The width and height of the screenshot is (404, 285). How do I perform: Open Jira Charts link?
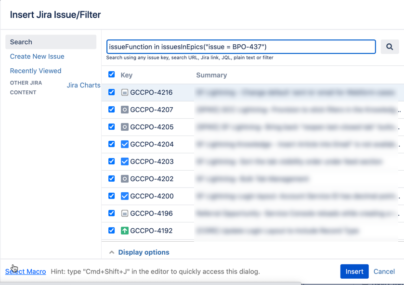click(83, 85)
